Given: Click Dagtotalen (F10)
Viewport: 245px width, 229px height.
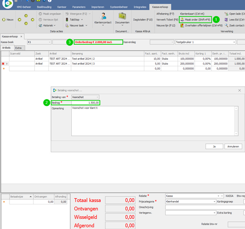Looking at the screenshot, I should (143, 20).
